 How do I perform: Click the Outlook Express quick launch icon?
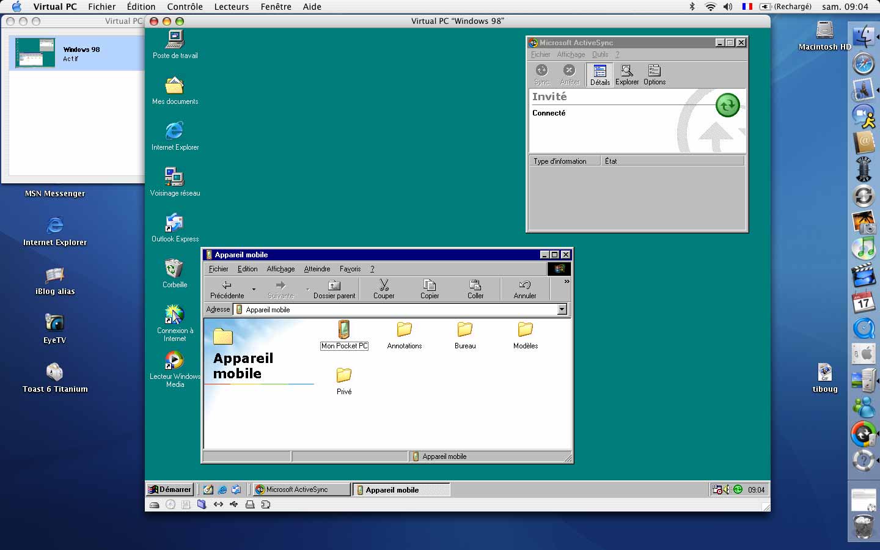tap(236, 490)
